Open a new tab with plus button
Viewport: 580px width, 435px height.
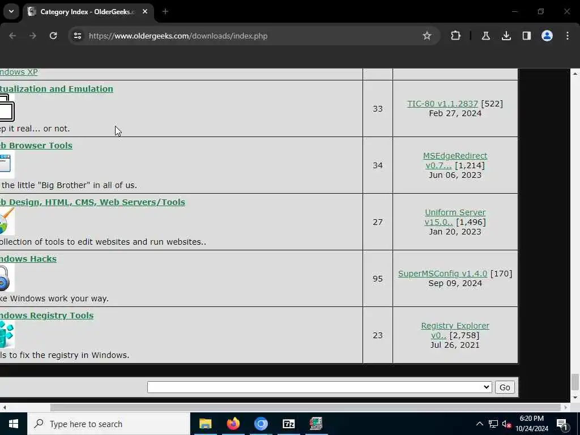165,12
